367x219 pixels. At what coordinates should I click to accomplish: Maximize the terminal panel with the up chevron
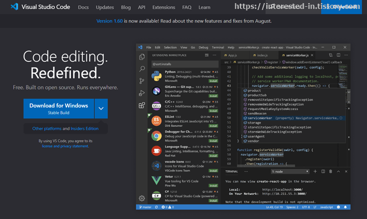coord(339,171)
